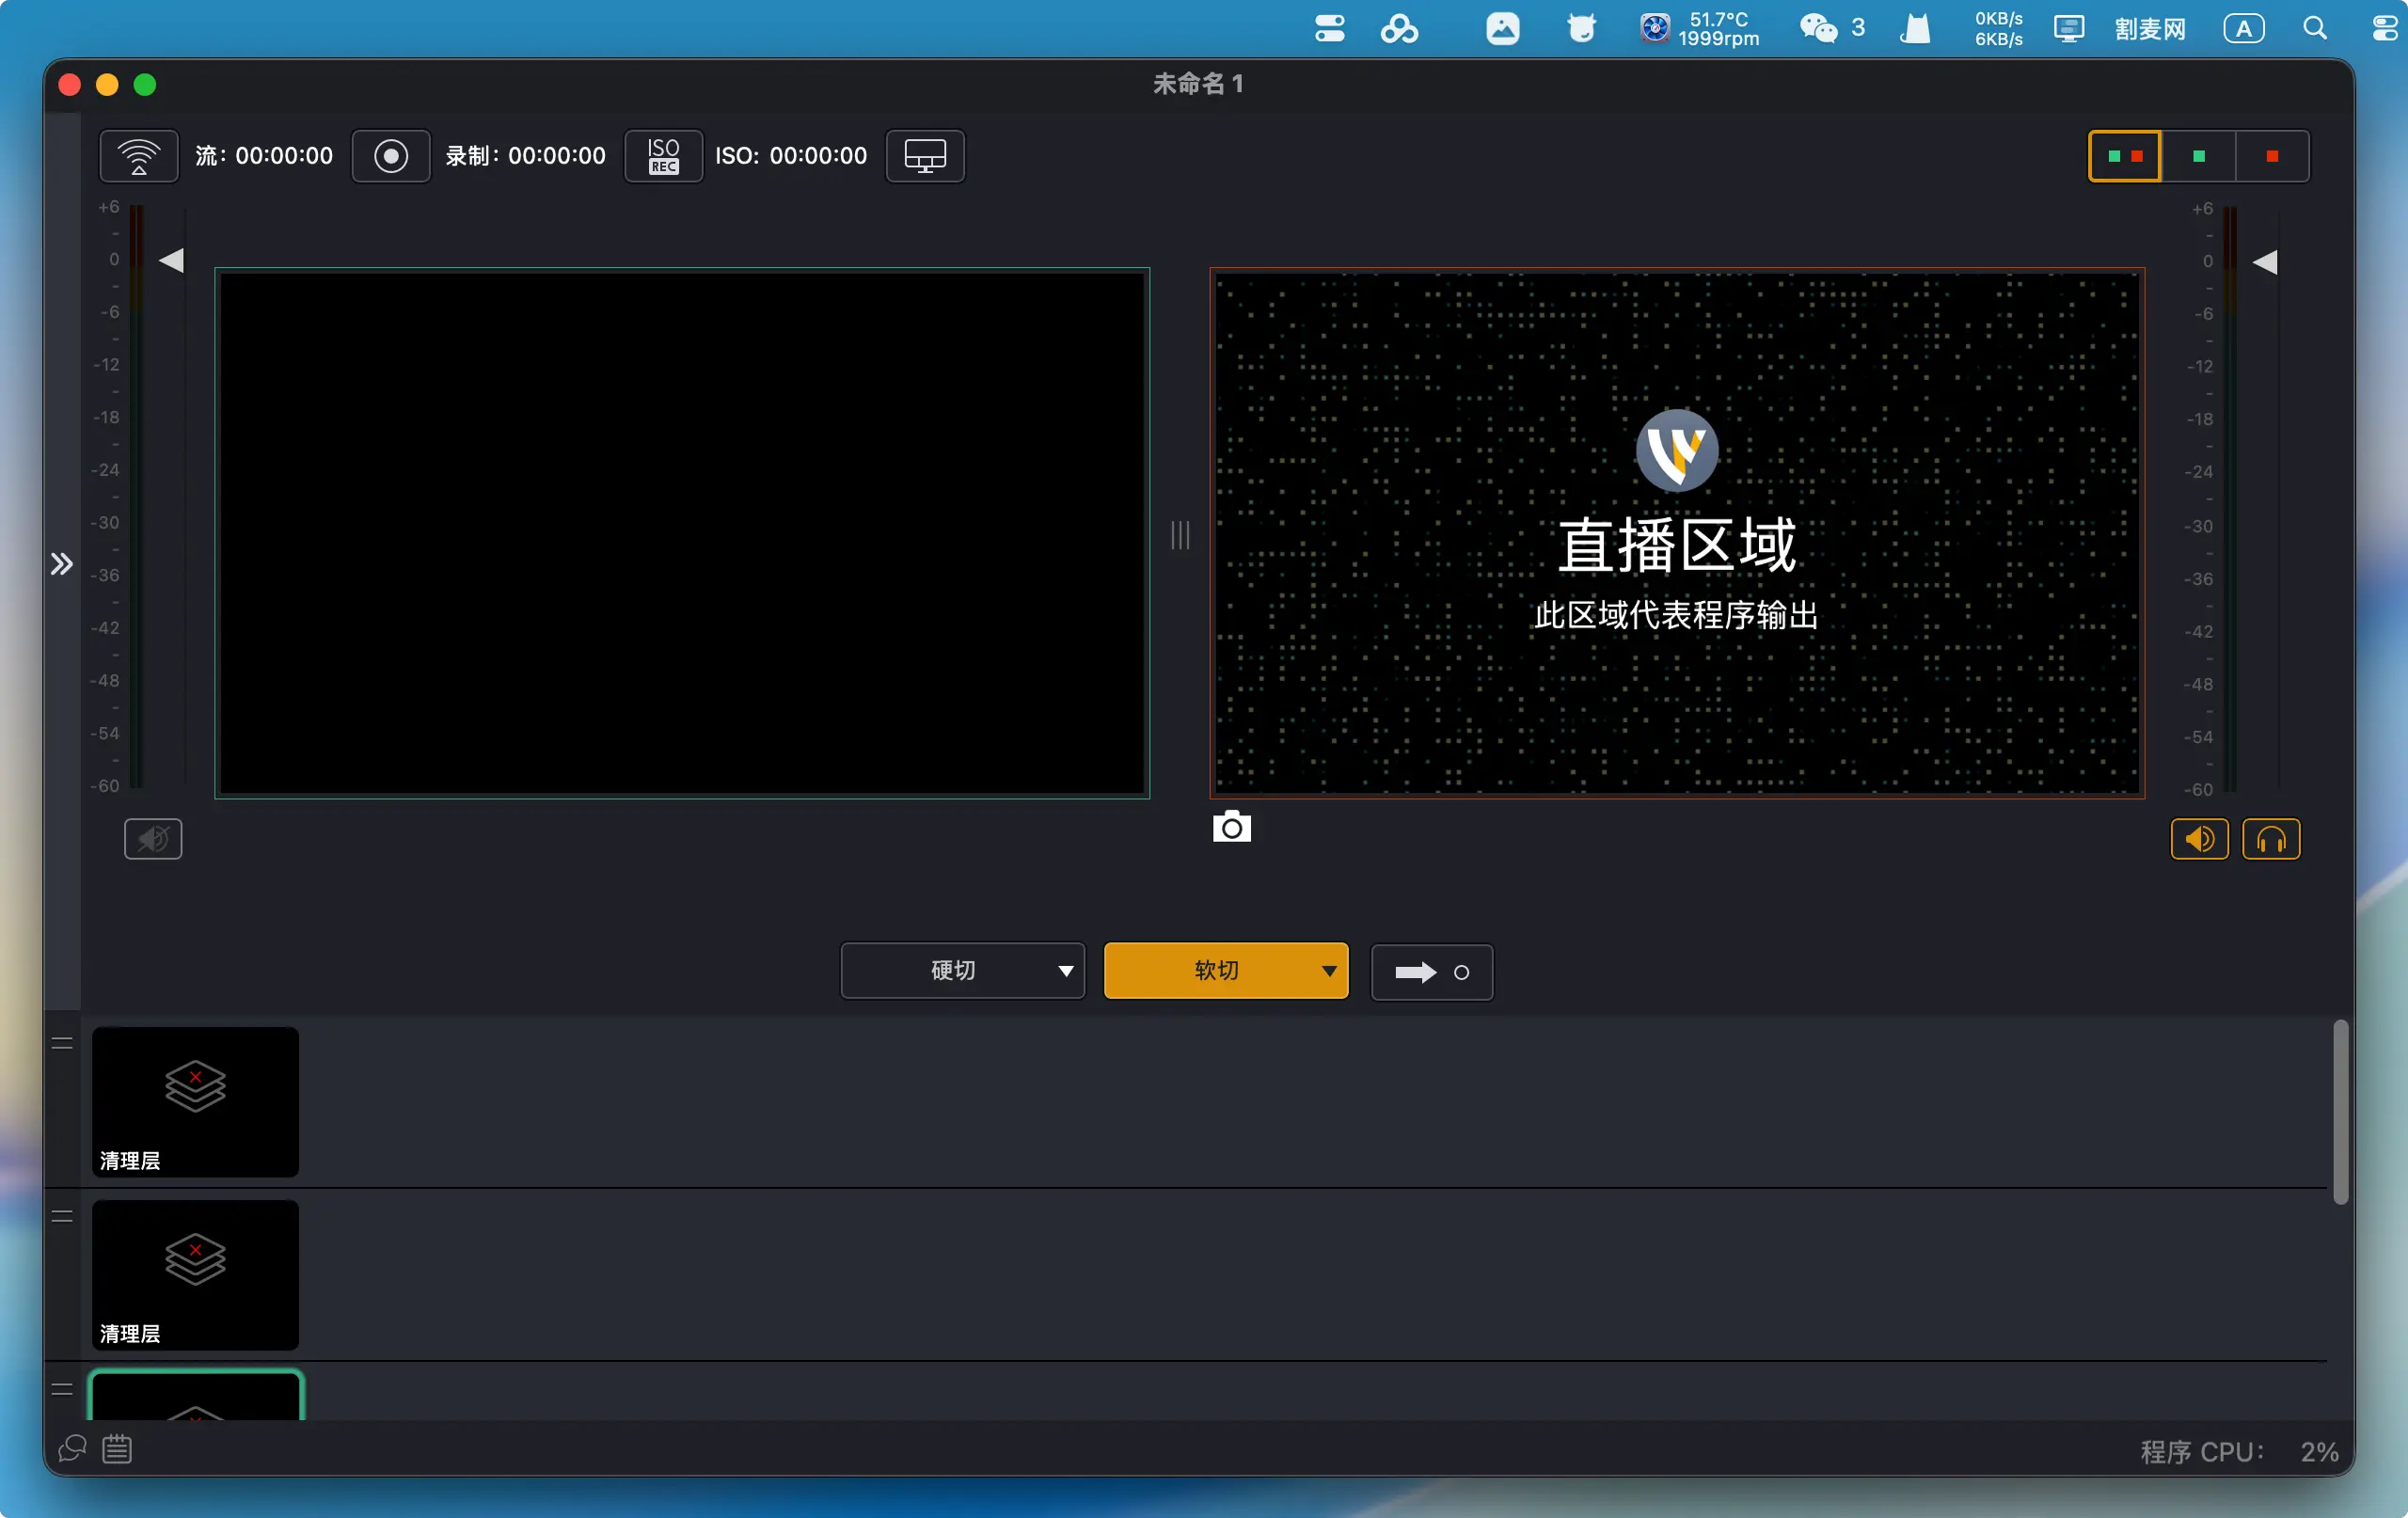Open the external display output icon
2408x1518 pixels.
point(925,156)
